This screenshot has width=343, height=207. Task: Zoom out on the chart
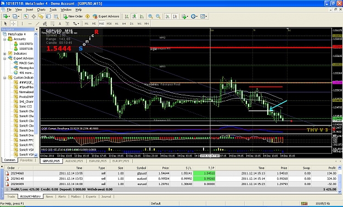point(158,16)
